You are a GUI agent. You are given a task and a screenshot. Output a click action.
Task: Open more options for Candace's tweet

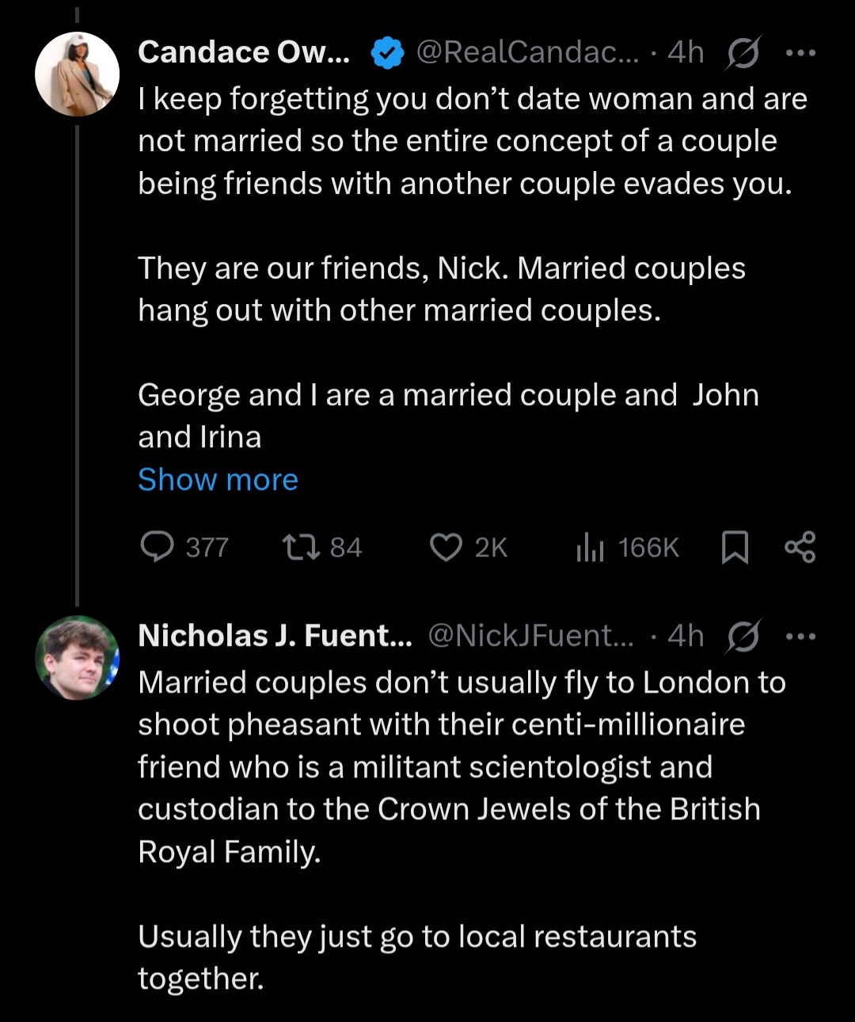tap(800, 53)
